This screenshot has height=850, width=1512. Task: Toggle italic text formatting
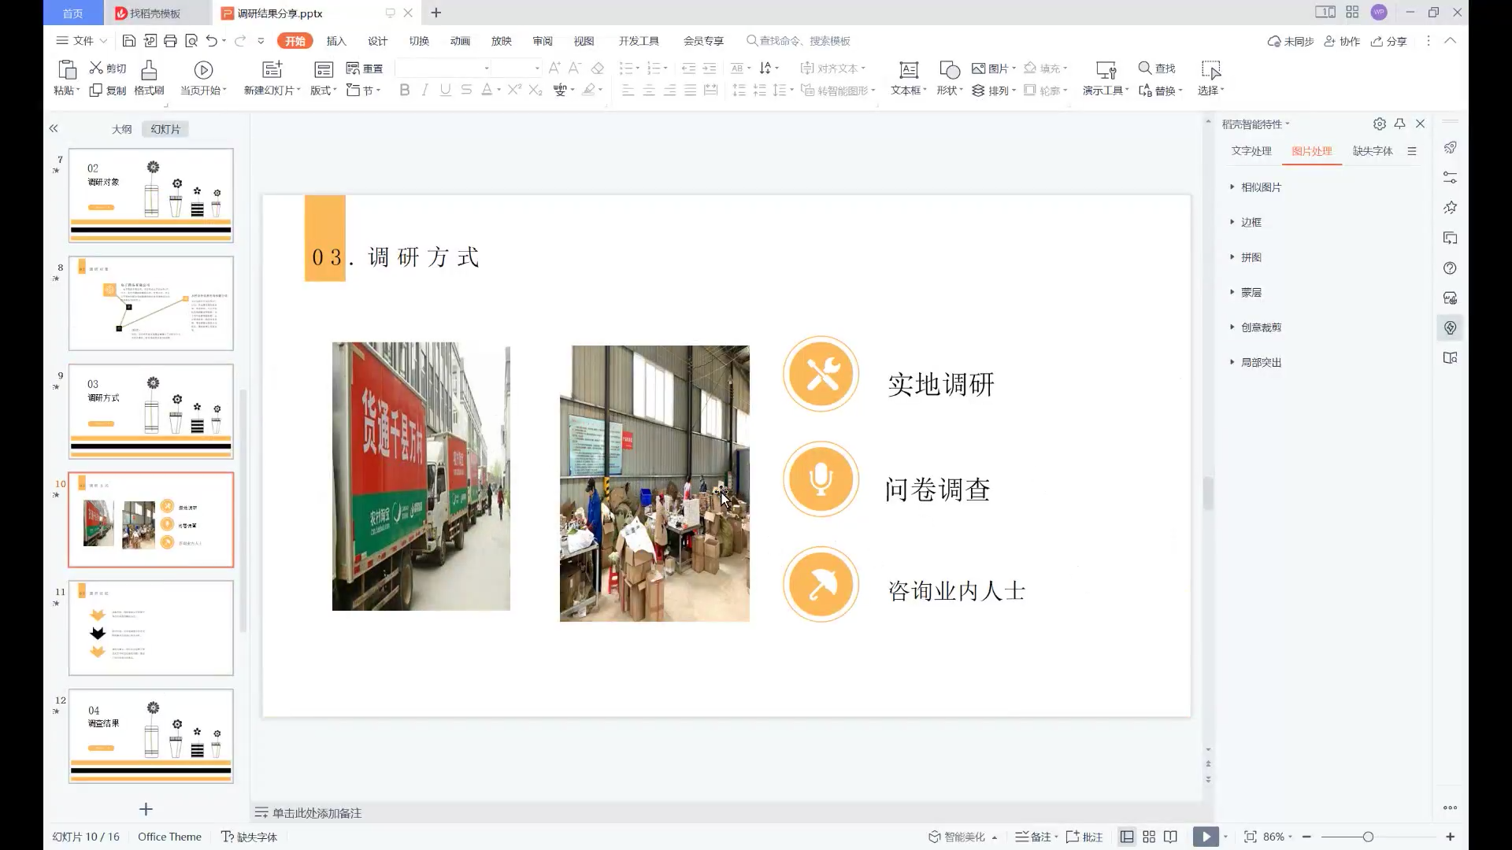425,91
